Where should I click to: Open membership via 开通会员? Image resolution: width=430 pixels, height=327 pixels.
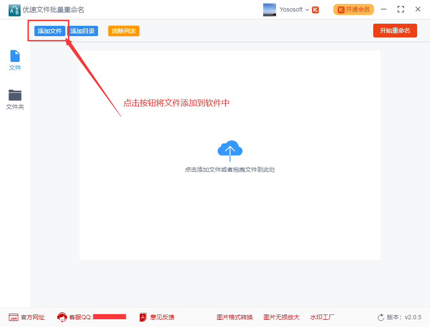click(x=353, y=9)
